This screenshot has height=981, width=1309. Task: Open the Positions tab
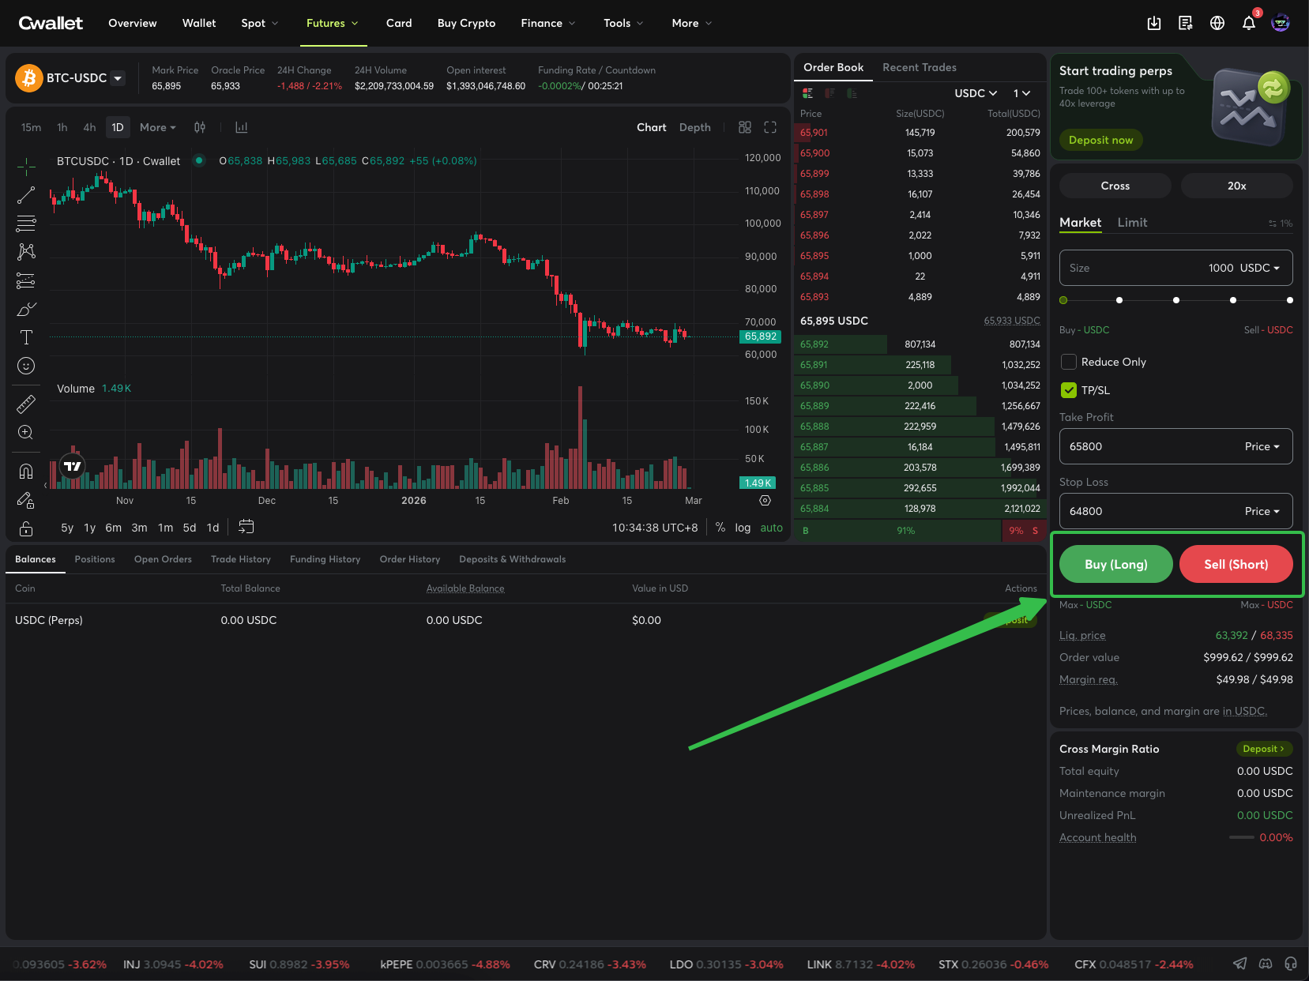(95, 559)
